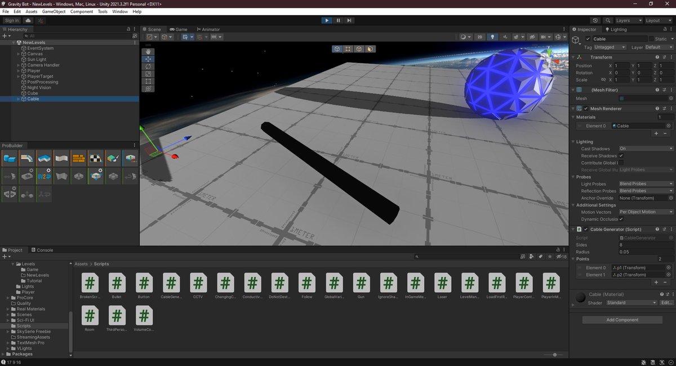Toggle scene lighting with the bulb icon

point(492,37)
